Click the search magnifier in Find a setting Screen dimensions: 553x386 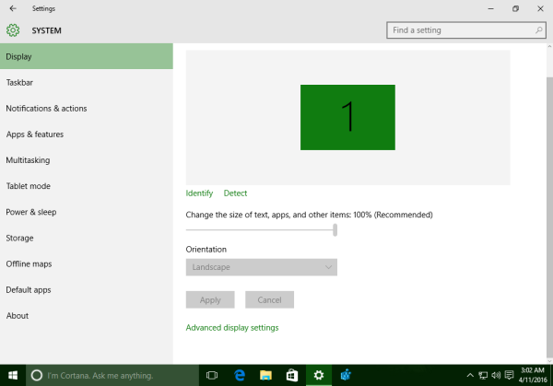[538, 30]
